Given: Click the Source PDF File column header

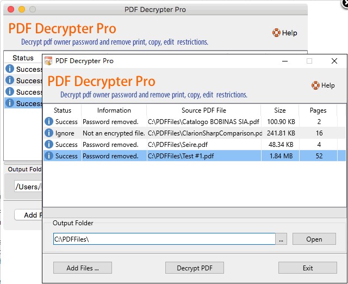Looking at the screenshot, I should tap(204, 110).
